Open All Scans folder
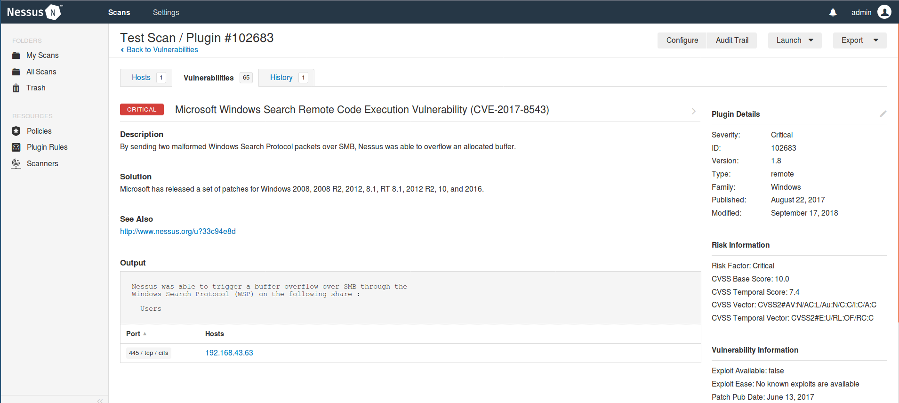Viewport: 899px width, 403px height. pos(41,72)
